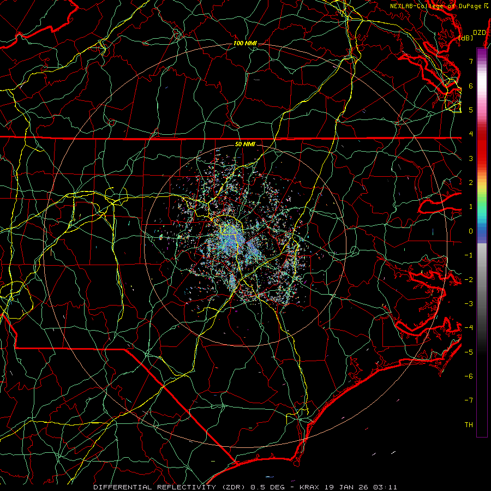Image resolution: width=491 pixels, height=491 pixels.
Task: Pick the pink-white band near 5.5 dB
Action: coord(482,98)
